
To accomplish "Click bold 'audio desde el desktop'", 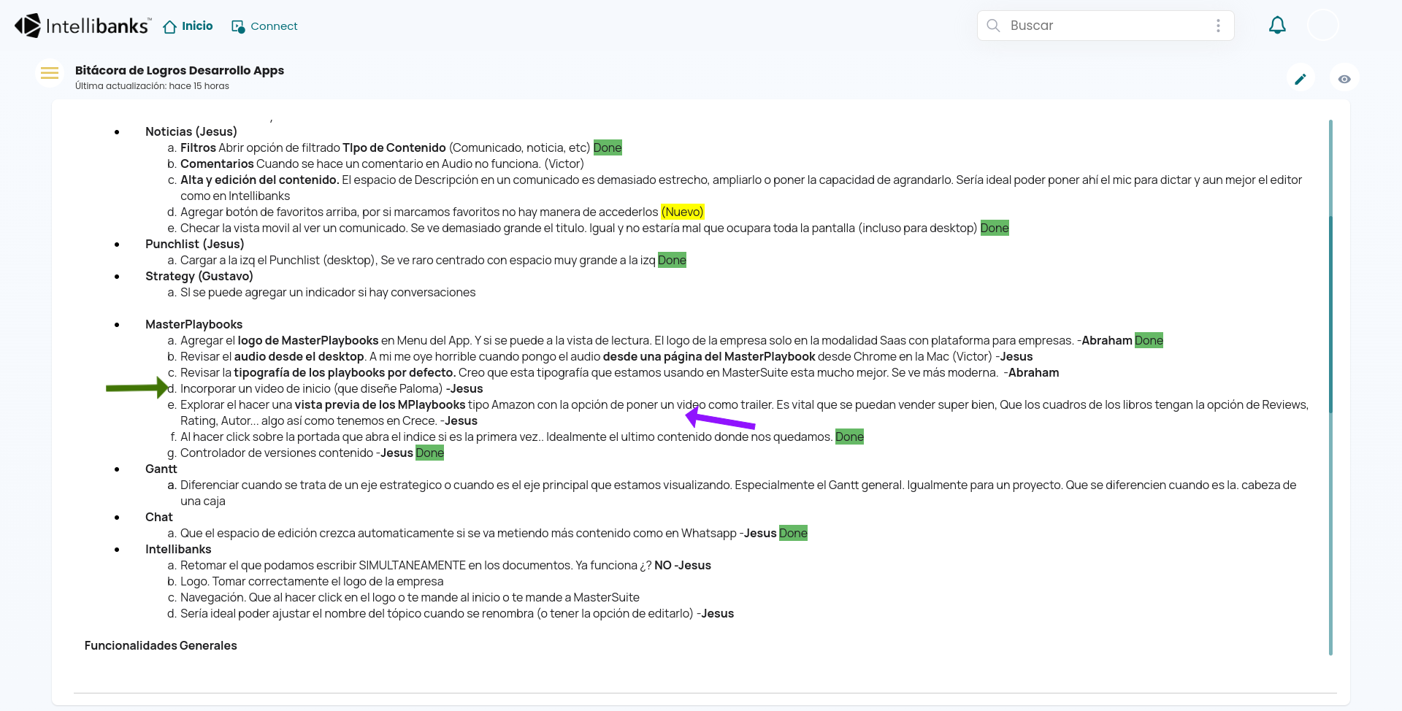I will tap(299, 356).
